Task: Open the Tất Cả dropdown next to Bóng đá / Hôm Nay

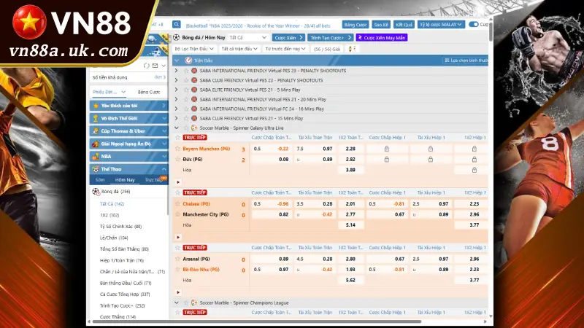Action: [x=247, y=38]
